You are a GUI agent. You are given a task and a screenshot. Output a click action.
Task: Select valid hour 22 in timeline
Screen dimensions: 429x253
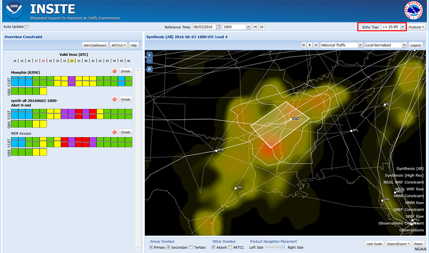[72, 61]
